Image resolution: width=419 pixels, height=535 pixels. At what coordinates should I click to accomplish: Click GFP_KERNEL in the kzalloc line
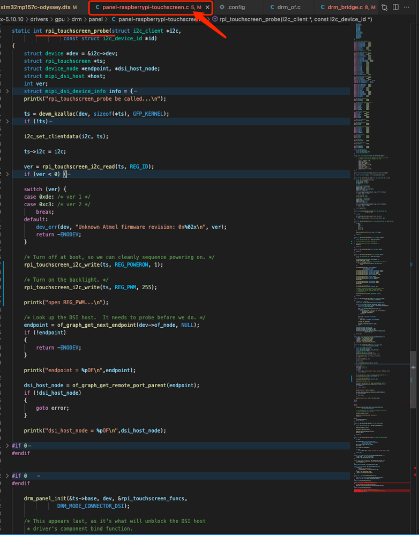point(148,114)
